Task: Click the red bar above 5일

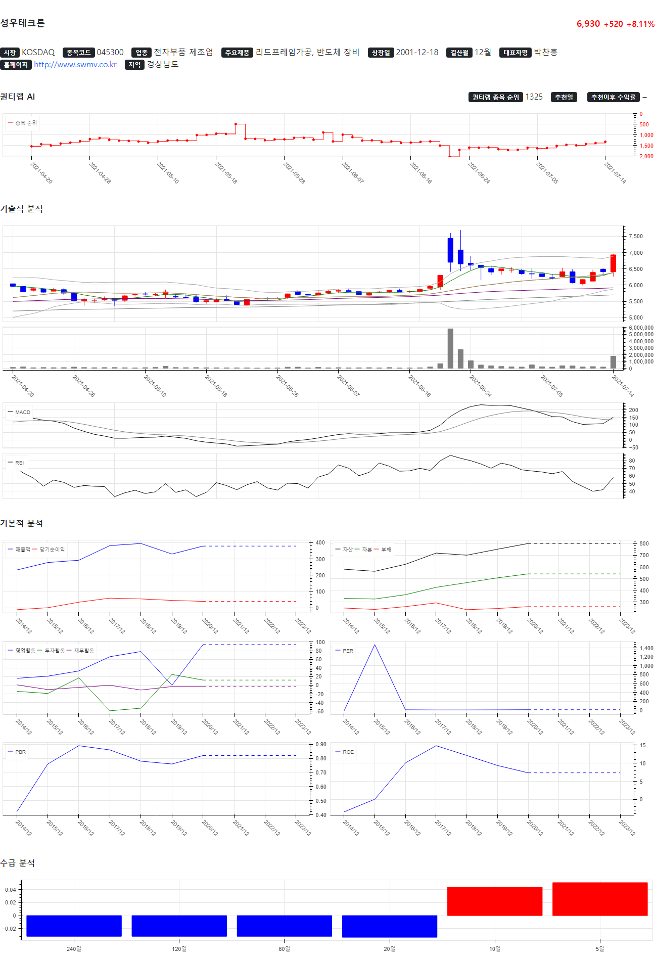Action: (x=600, y=899)
